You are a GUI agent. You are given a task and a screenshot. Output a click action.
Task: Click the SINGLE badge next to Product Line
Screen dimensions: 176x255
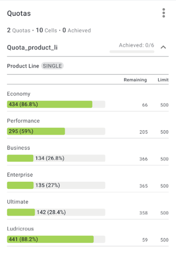click(x=52, y=66)
